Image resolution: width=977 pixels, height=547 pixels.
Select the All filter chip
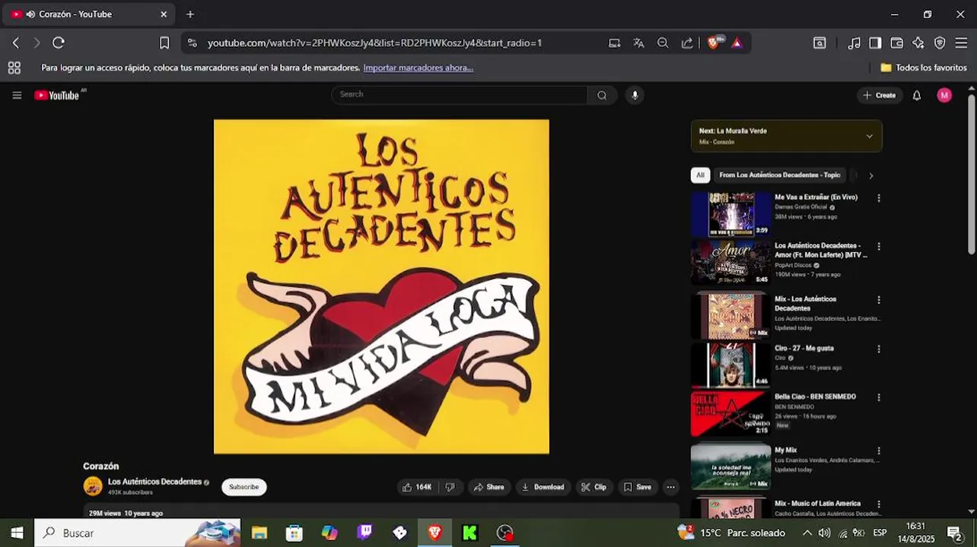click(700, 175)
